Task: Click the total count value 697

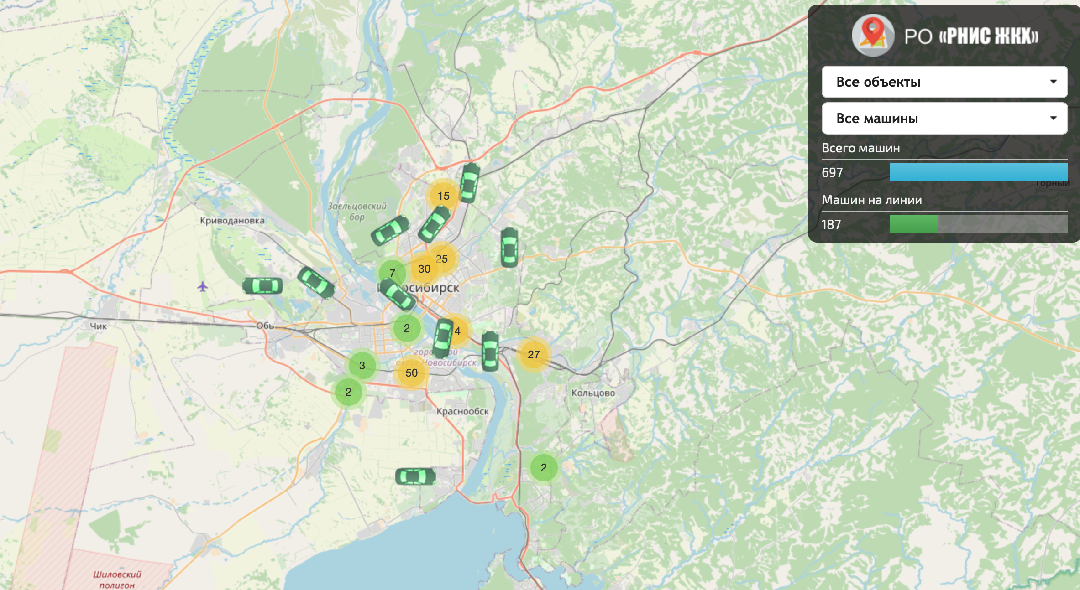Action: point(832,173)
